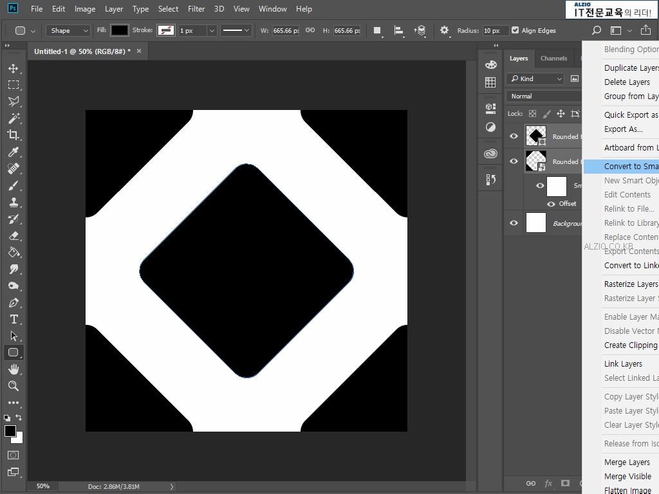Select the Paint Bucket tool
Viewport: 659px width, 494px height.
point(14,252)
